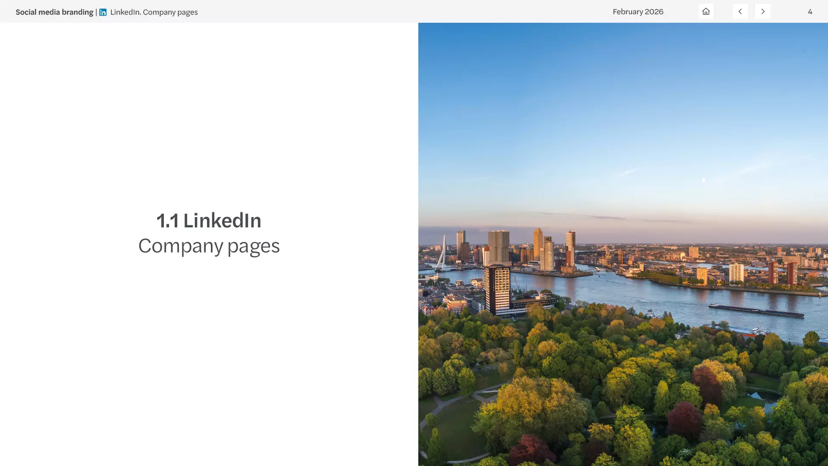The width and height of the screenshot is (828, 466).
Task: Click the Home icon in header
Action: pyautogui.click(x=706, y=12)
